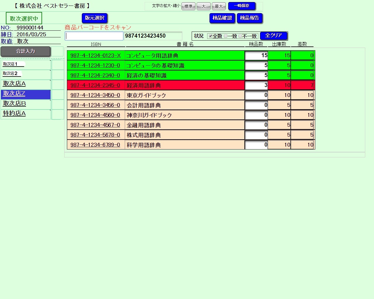Enable the 不一致 filter checkbox
The width and height of the screenshot is (374, 299).
point(240,36)
